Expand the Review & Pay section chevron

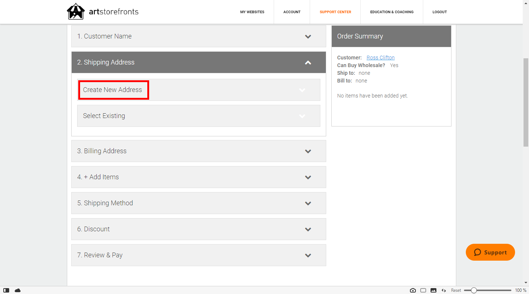click(308, 255)
